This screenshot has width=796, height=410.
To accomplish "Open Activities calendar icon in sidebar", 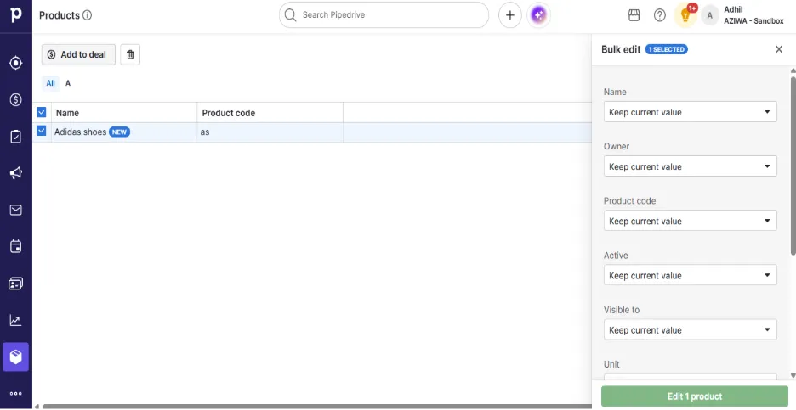I will (16, 247).
